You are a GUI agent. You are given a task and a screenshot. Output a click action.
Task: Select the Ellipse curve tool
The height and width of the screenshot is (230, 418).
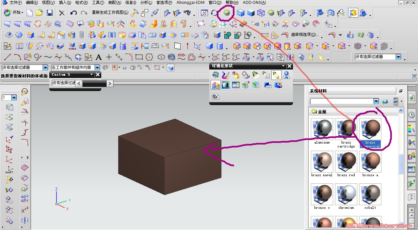(x=161, y=57)
